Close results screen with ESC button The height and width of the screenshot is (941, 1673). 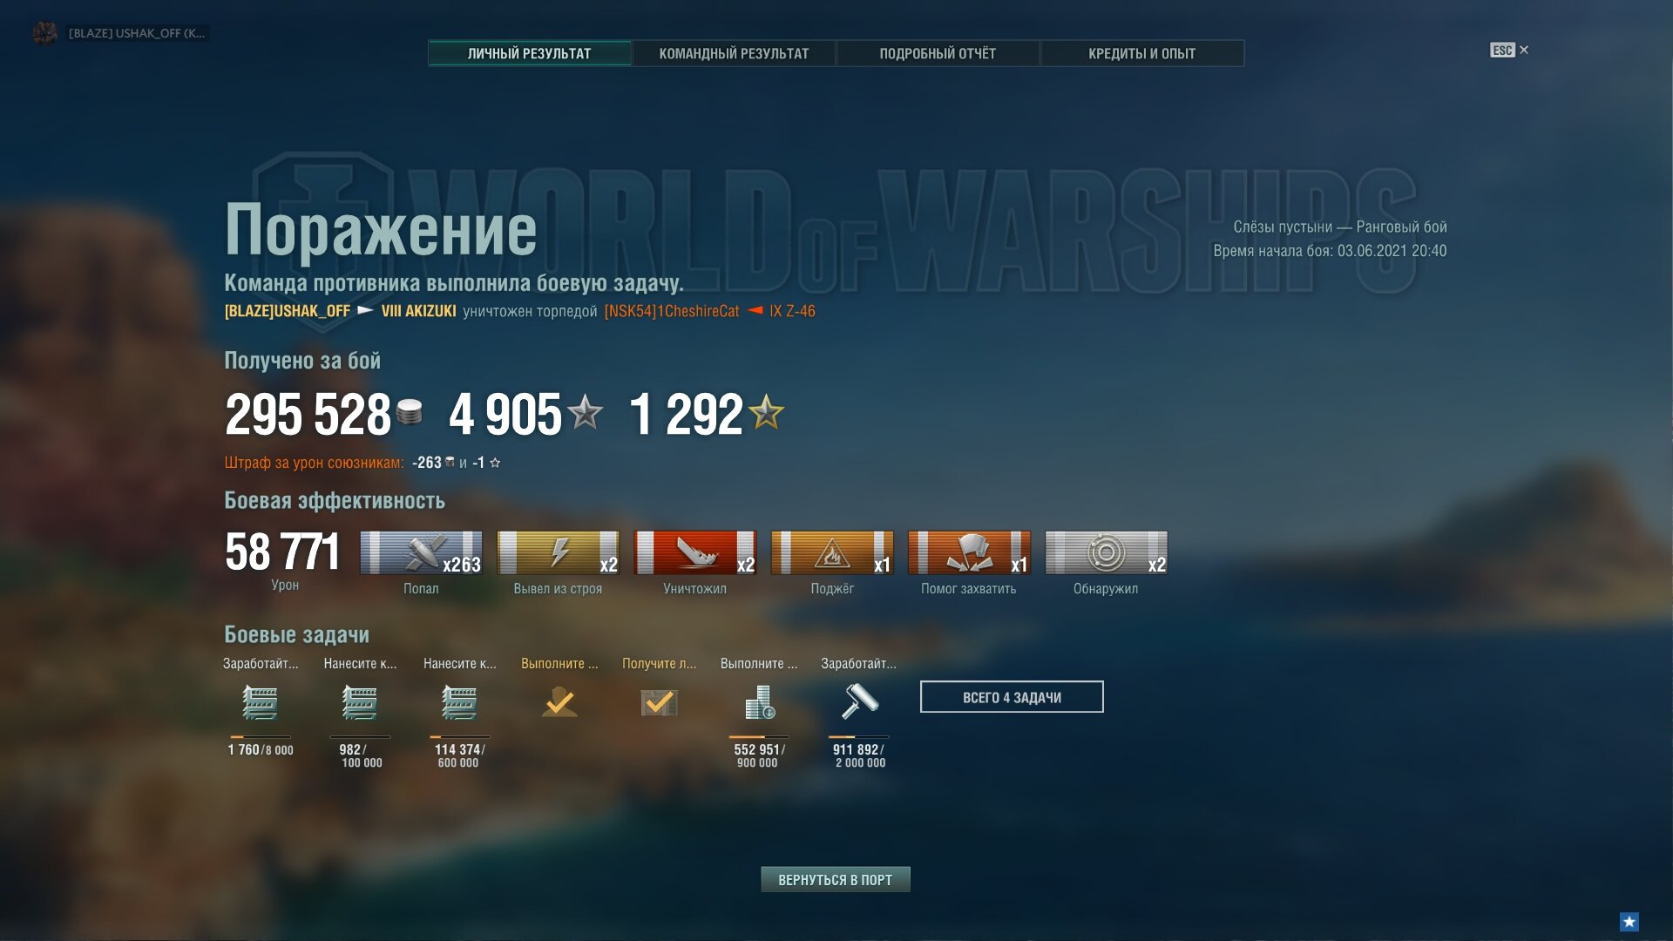point(1509,51)
